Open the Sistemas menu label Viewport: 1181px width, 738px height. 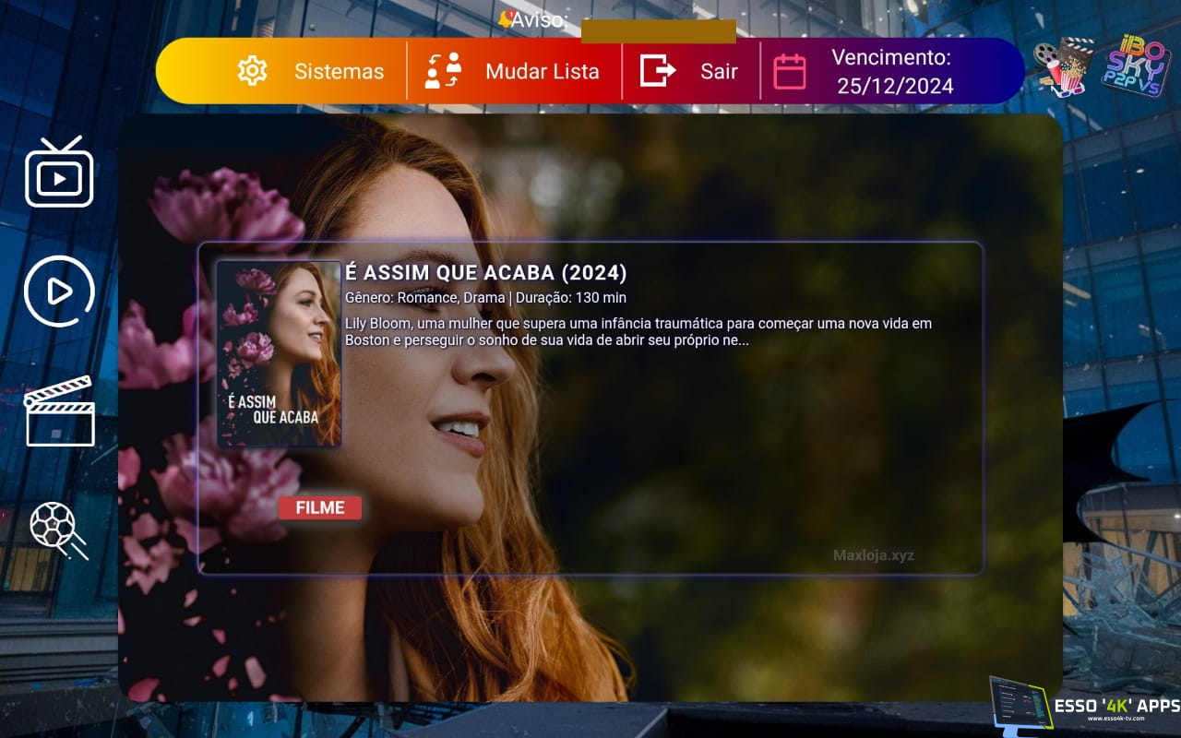point(339,71)
